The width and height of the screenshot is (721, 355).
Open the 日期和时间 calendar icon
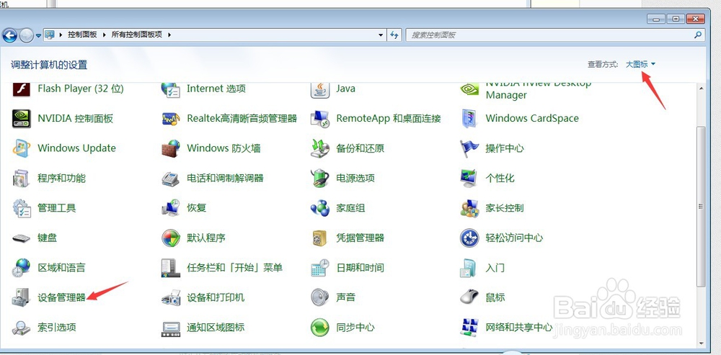(x=320, y=268)
